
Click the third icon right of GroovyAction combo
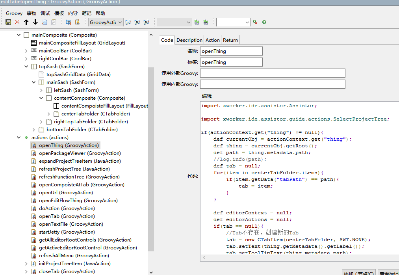tap(146, 22)
